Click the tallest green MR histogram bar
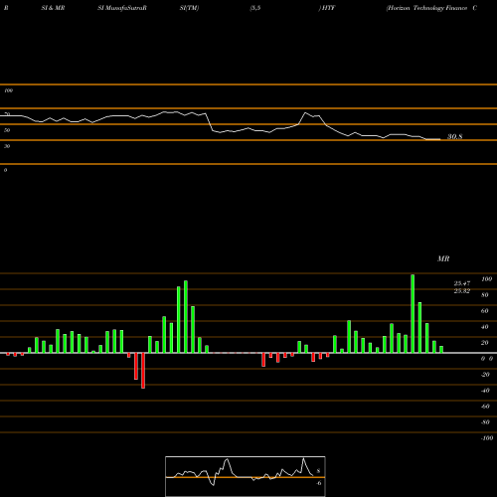This screenshot has height=497, width=497. pos(413,313)
